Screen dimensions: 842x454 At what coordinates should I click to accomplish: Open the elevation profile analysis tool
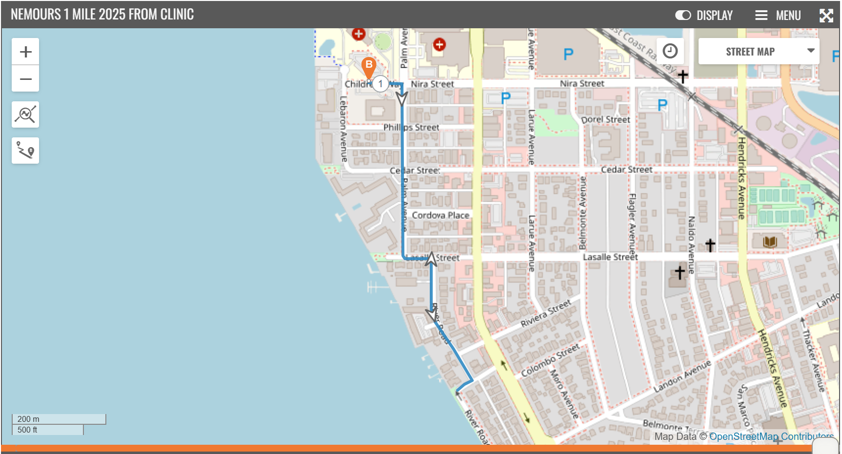coord(25,114)
